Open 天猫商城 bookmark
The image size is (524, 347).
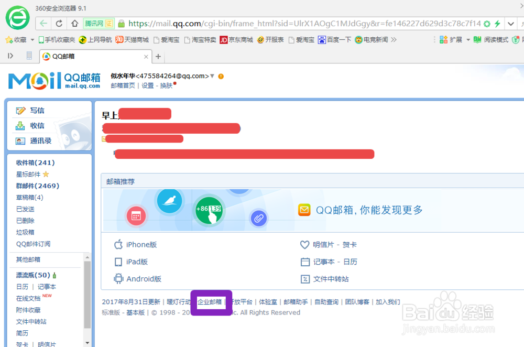pyautogui.click(x=132, y=40)
